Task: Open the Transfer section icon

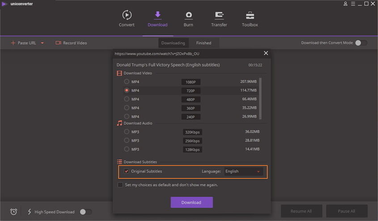Action: pyautogui.click(x=219, y=15)
